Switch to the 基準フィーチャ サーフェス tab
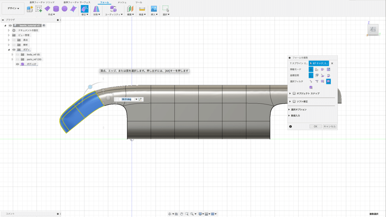The height and width of the screenshot is (217, 386). click(x=77, y=2)
